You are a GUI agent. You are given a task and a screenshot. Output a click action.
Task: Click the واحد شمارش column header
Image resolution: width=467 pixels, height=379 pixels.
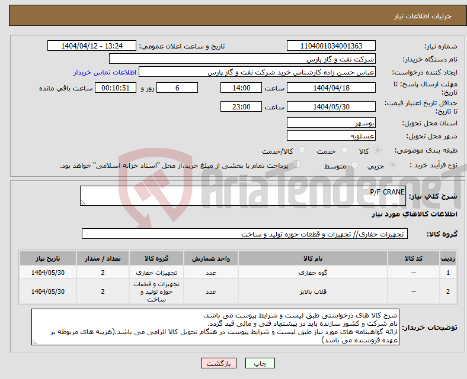[x=211, y=258]
